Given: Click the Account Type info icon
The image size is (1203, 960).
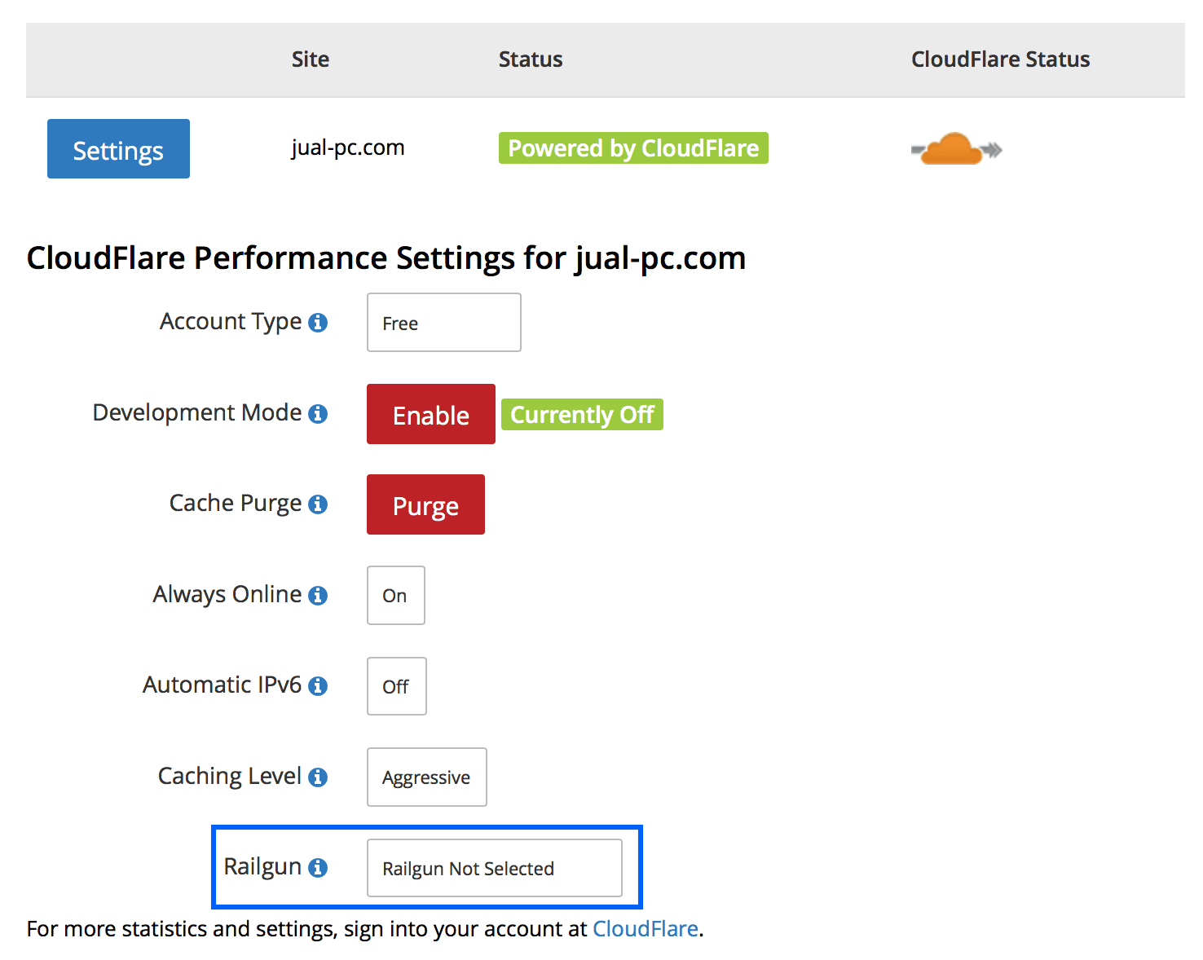Looking at the screenshot, I should [319, 323].
